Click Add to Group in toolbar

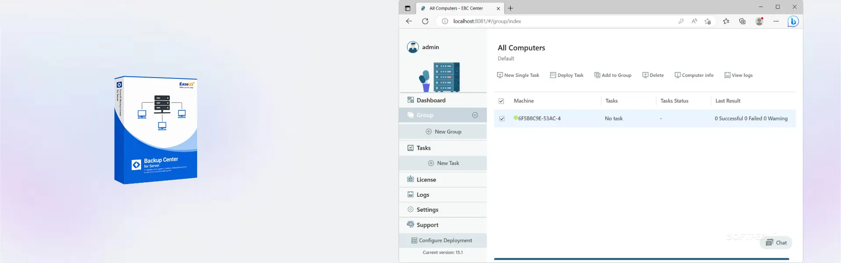[613, 75]
